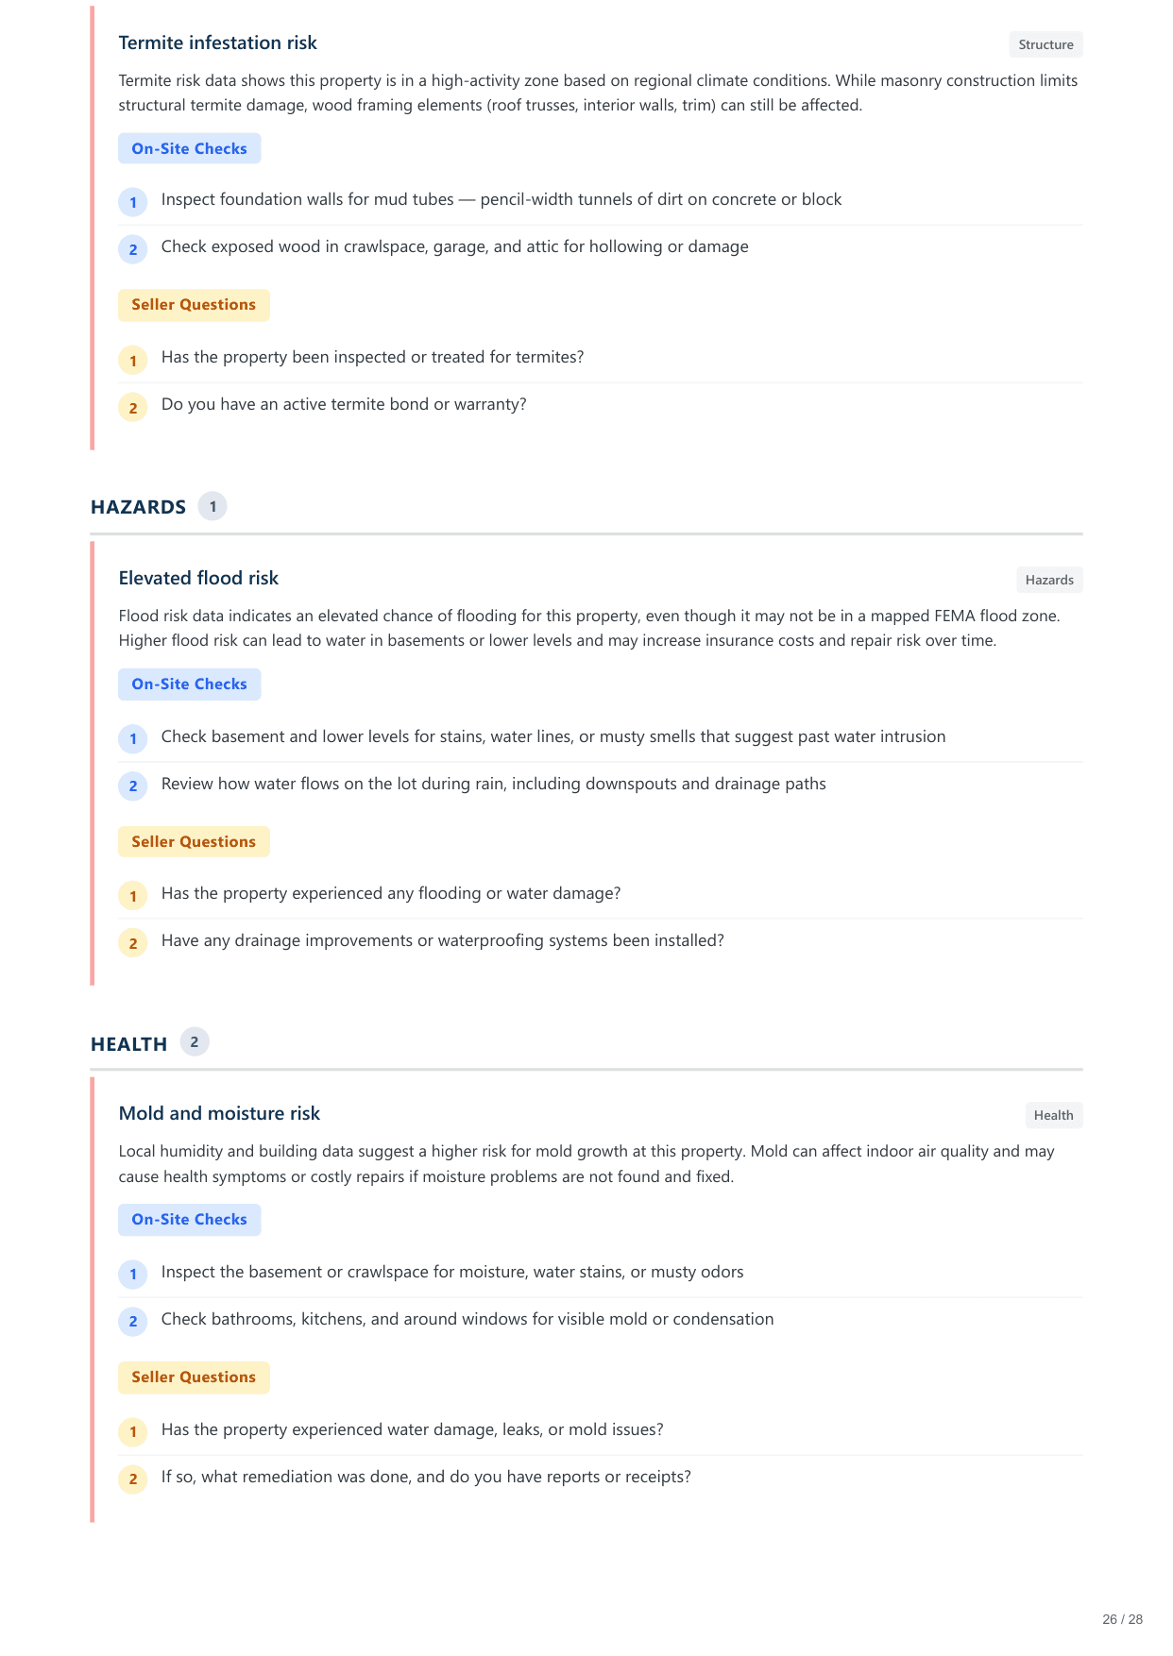Select On-Site Checks under Mold and moisture risk
The width and height of the screenshot is (1173, 1656).
coord(189,1219)
